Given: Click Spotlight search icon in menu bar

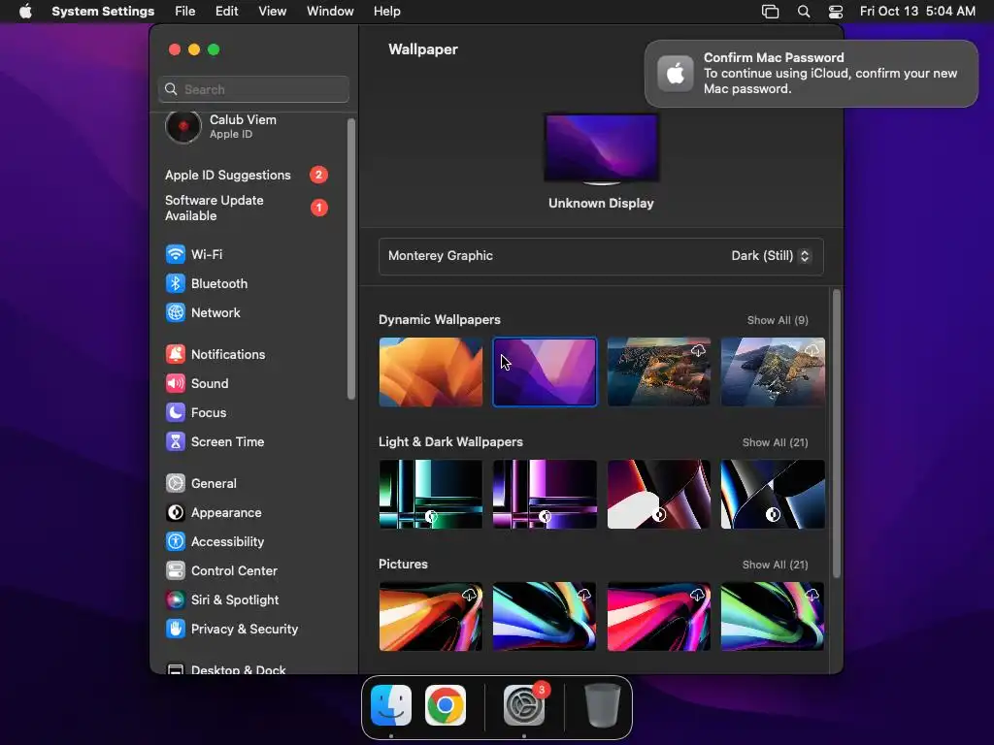Looking at the screenshot, I should [803, 12].
